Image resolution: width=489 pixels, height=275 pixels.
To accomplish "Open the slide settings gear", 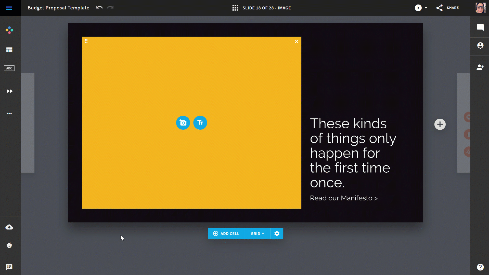I will (x=277, y=233).
